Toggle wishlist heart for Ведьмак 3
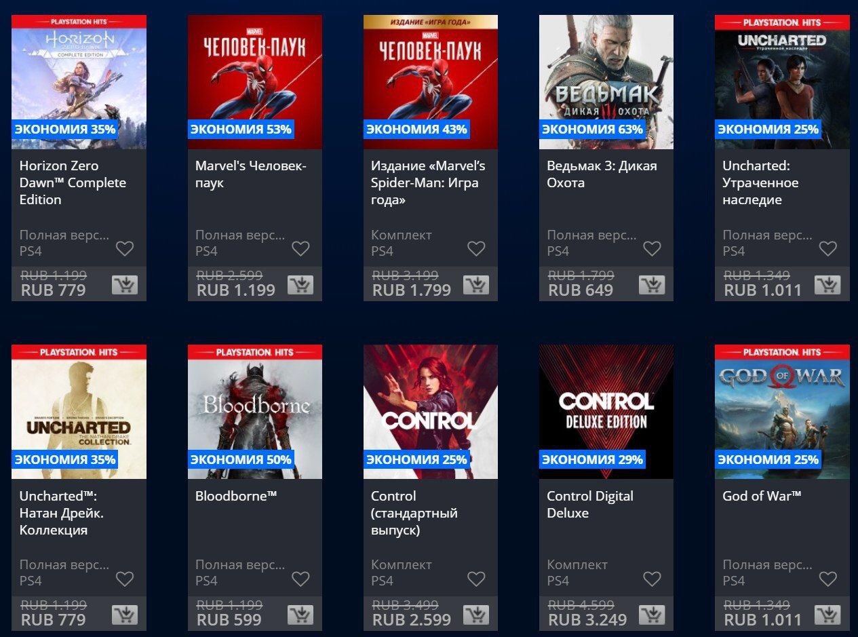 [652, 249]
